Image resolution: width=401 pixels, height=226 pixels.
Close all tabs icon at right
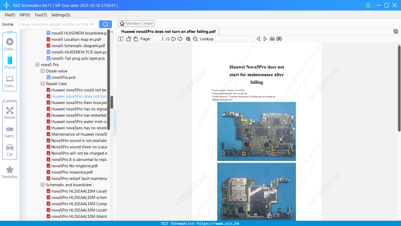tap(396, 31)
